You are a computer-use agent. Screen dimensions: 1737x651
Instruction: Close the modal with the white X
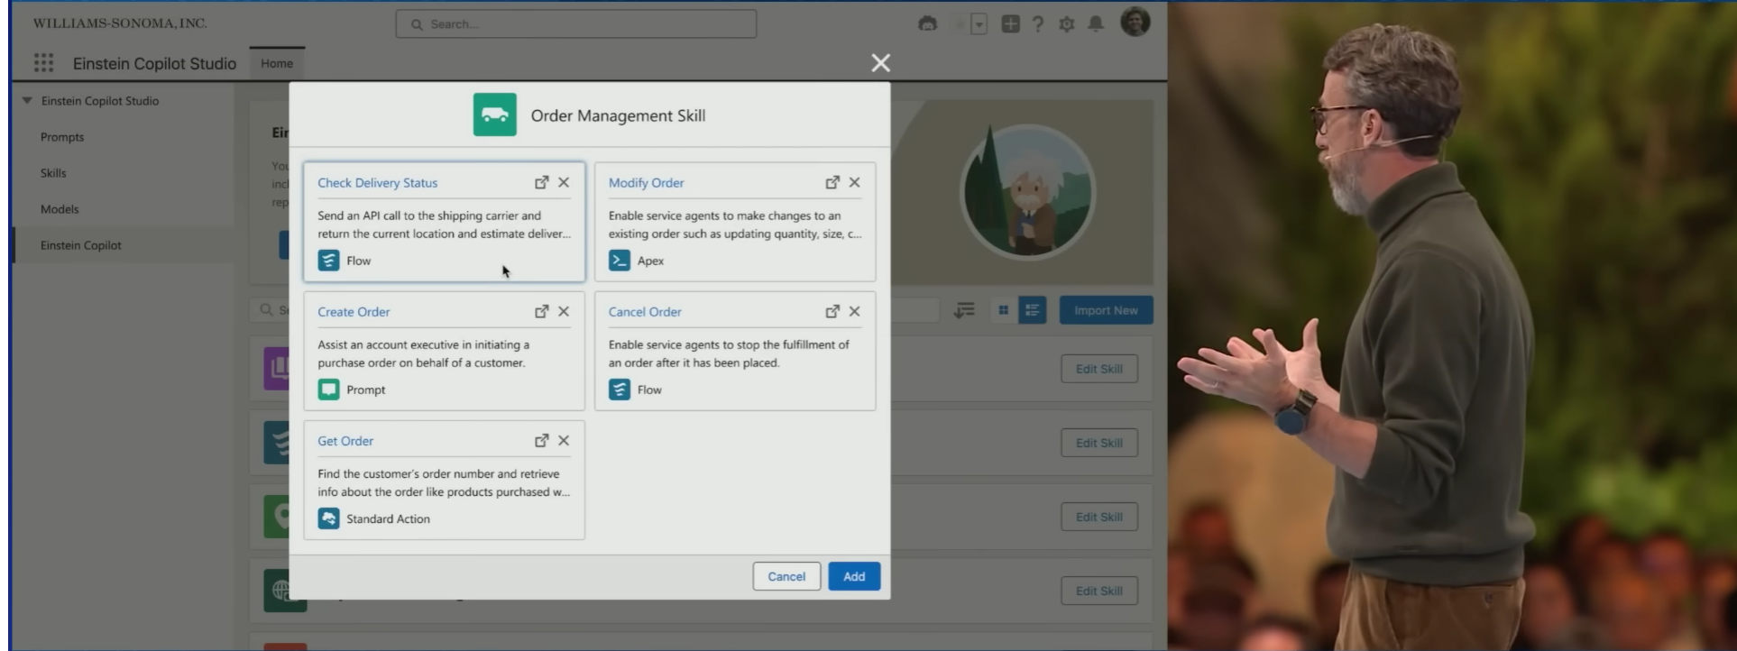(881, 62)
